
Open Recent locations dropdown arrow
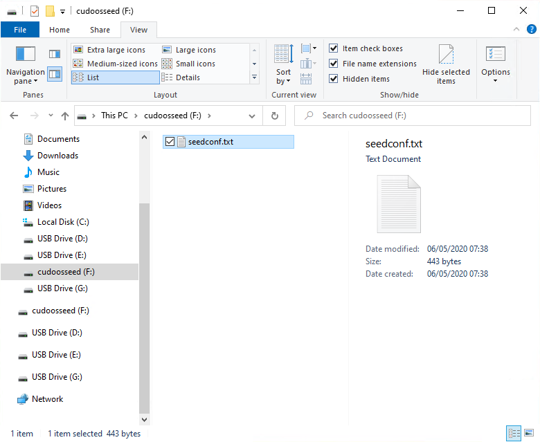[x=51, y=116]
